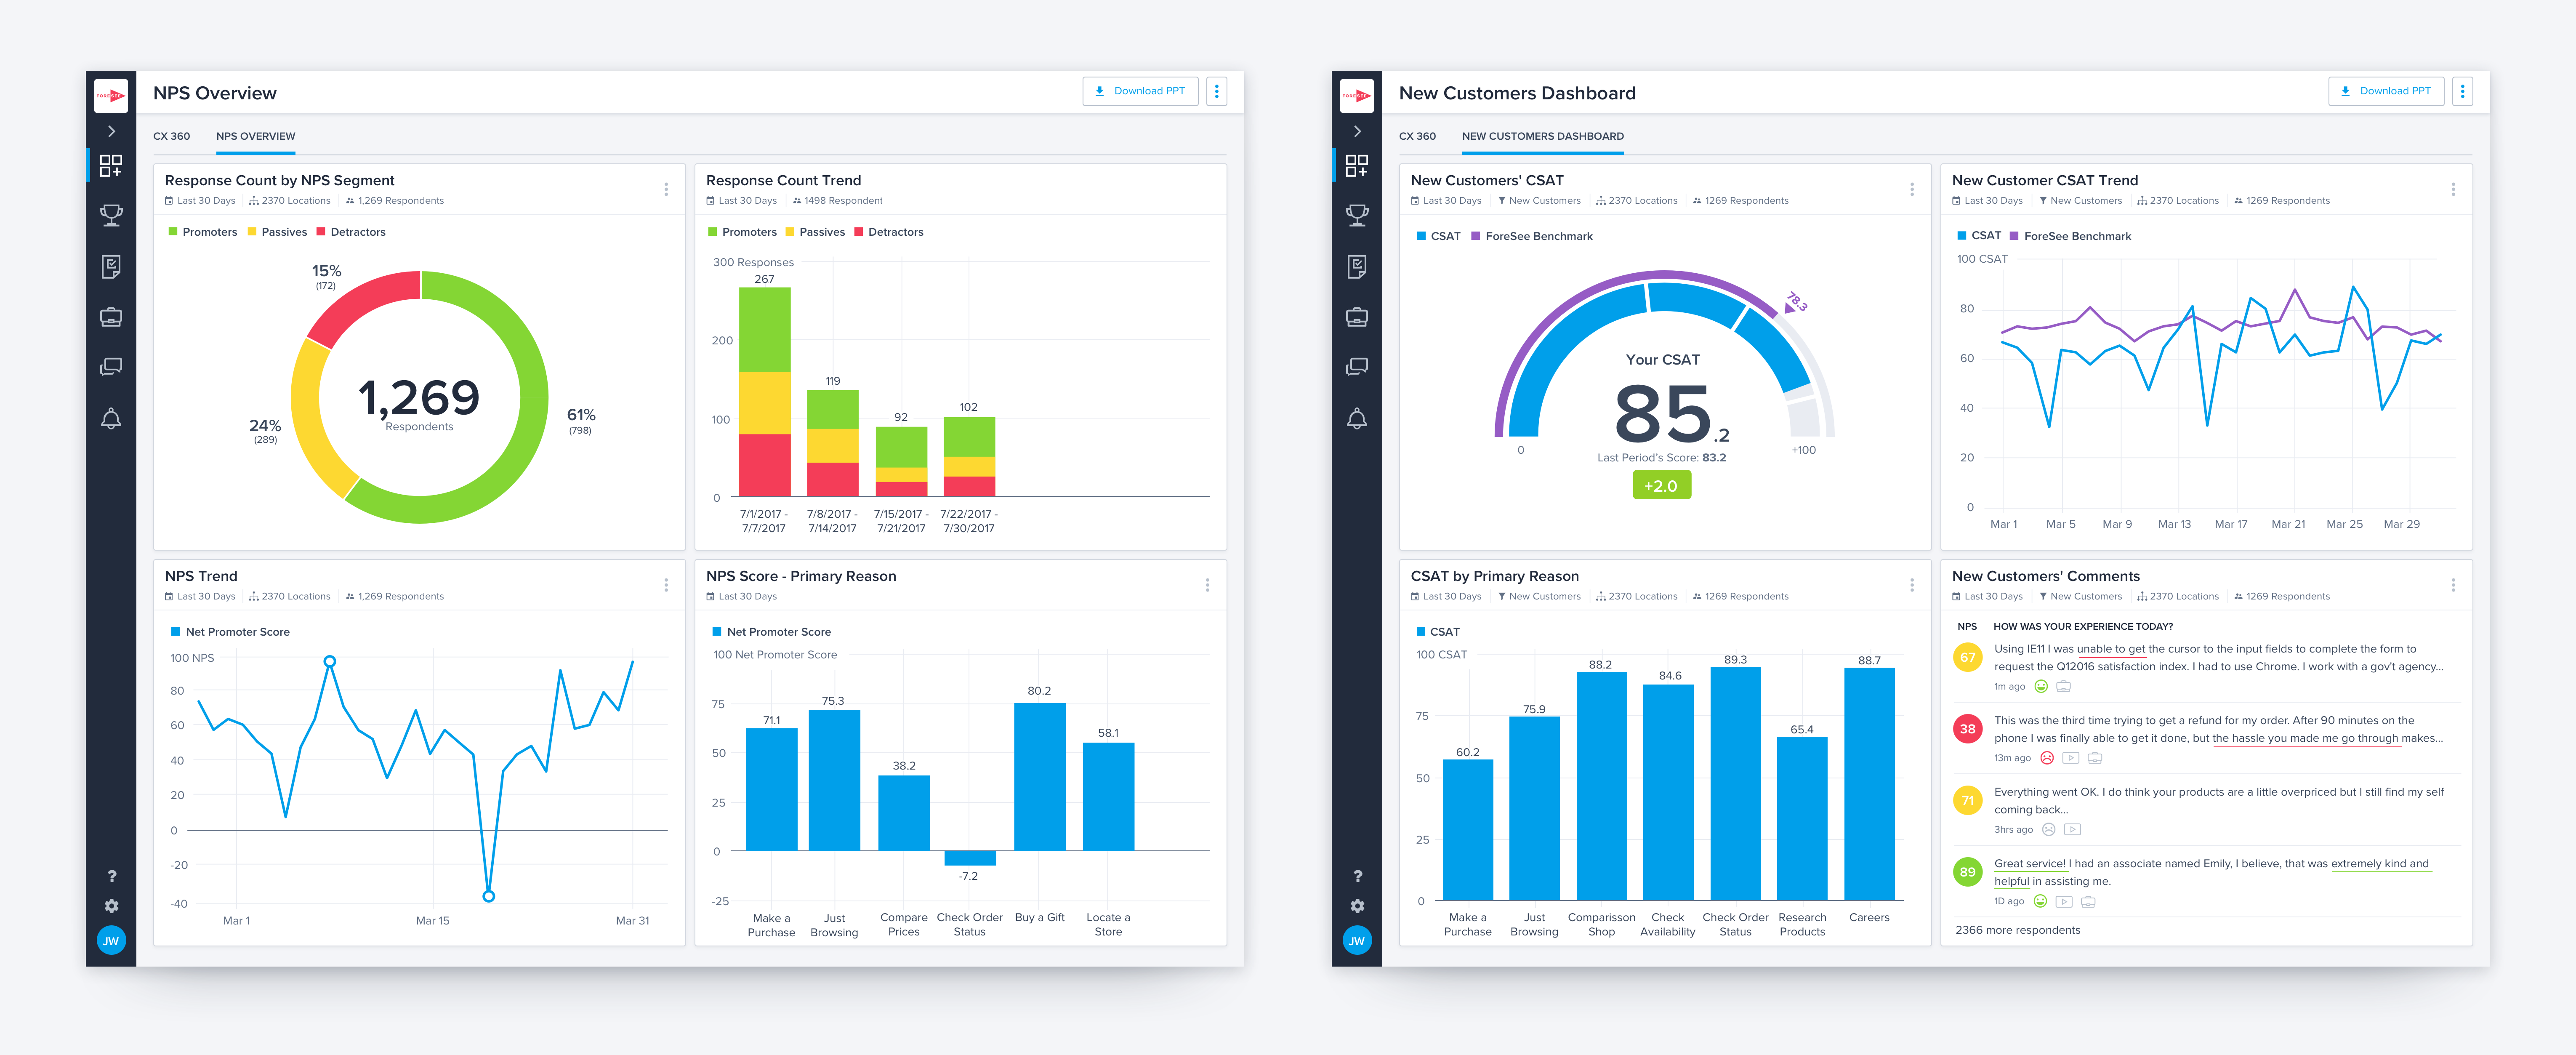Open options menu of New Customer CSAT Trend
The image size is (2576, 1055).
[2453, 189]
